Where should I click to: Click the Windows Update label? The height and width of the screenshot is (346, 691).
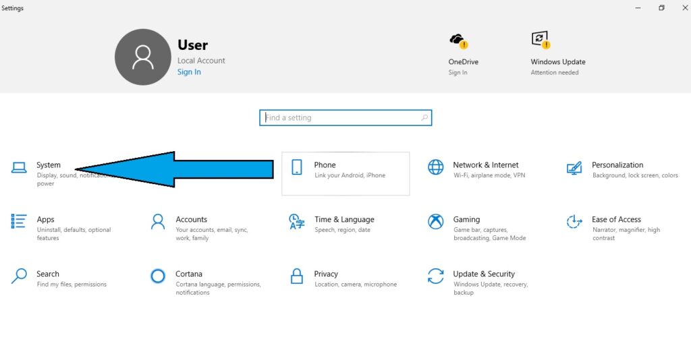[x=558, y=61]
